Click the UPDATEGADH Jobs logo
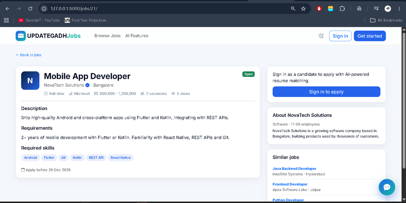This screenshot has width=406, height=203. coord(48,36)
